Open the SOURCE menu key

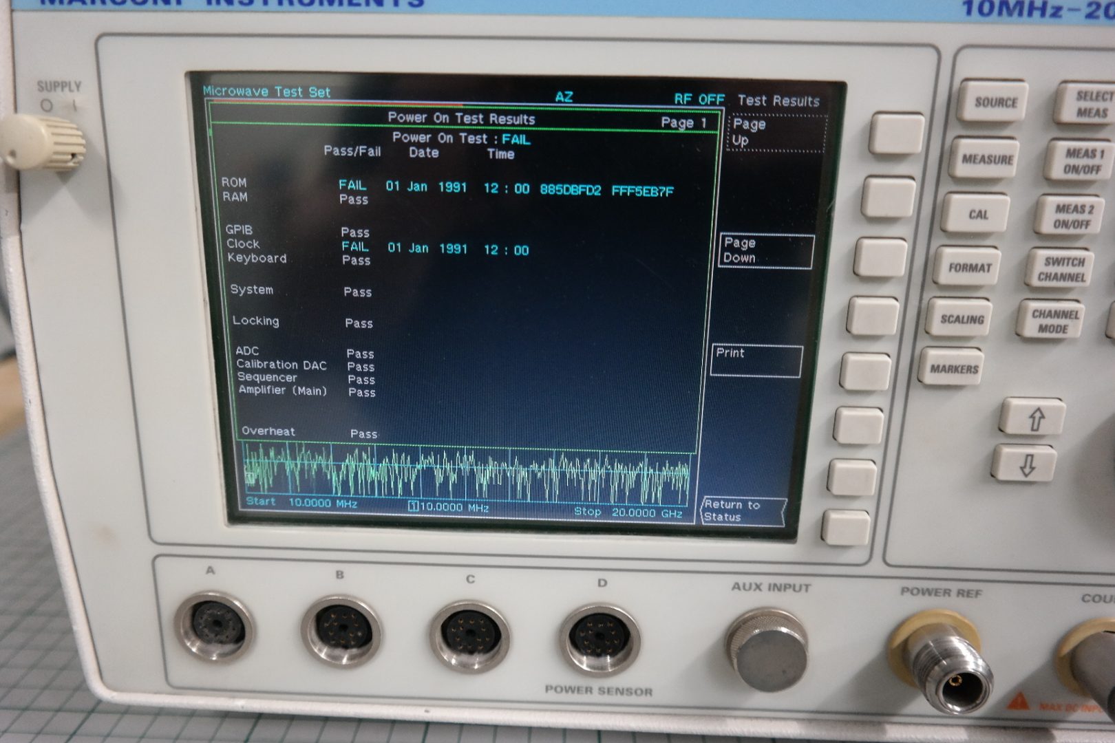coord(995,103)
